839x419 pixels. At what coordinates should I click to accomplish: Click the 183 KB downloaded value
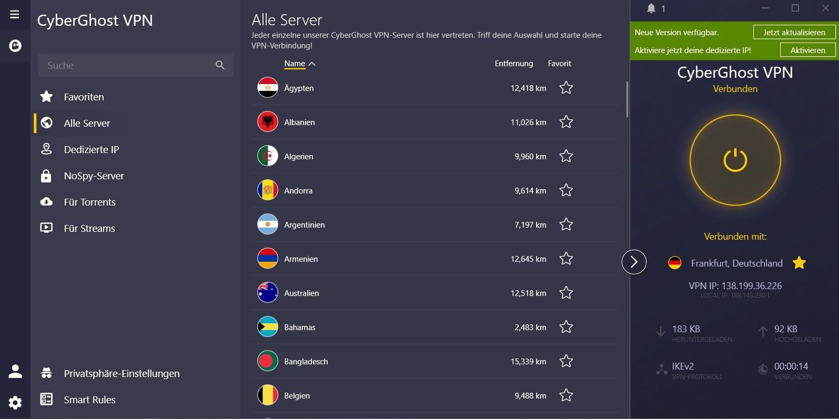click(x=686, y=329)
